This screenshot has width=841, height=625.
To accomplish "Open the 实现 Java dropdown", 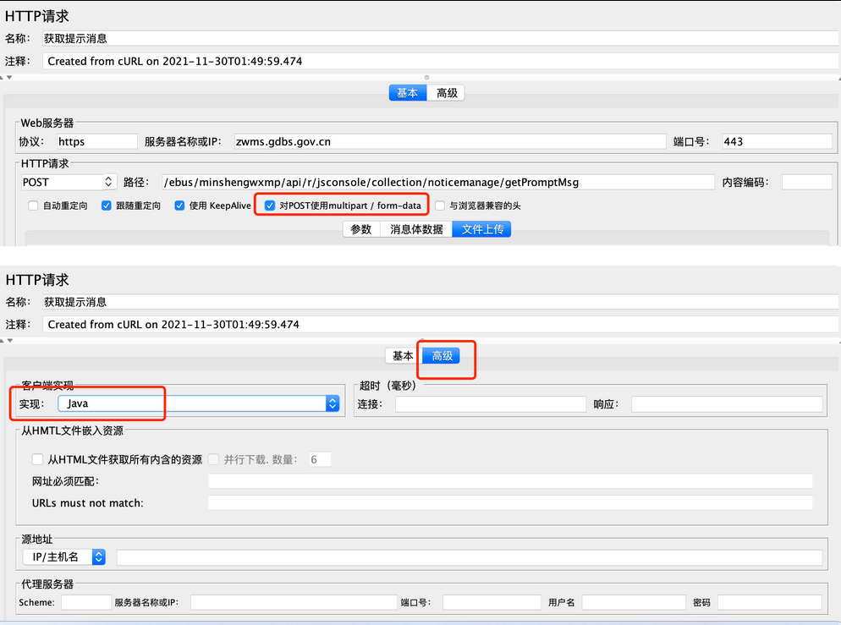I will click(199, 403).
